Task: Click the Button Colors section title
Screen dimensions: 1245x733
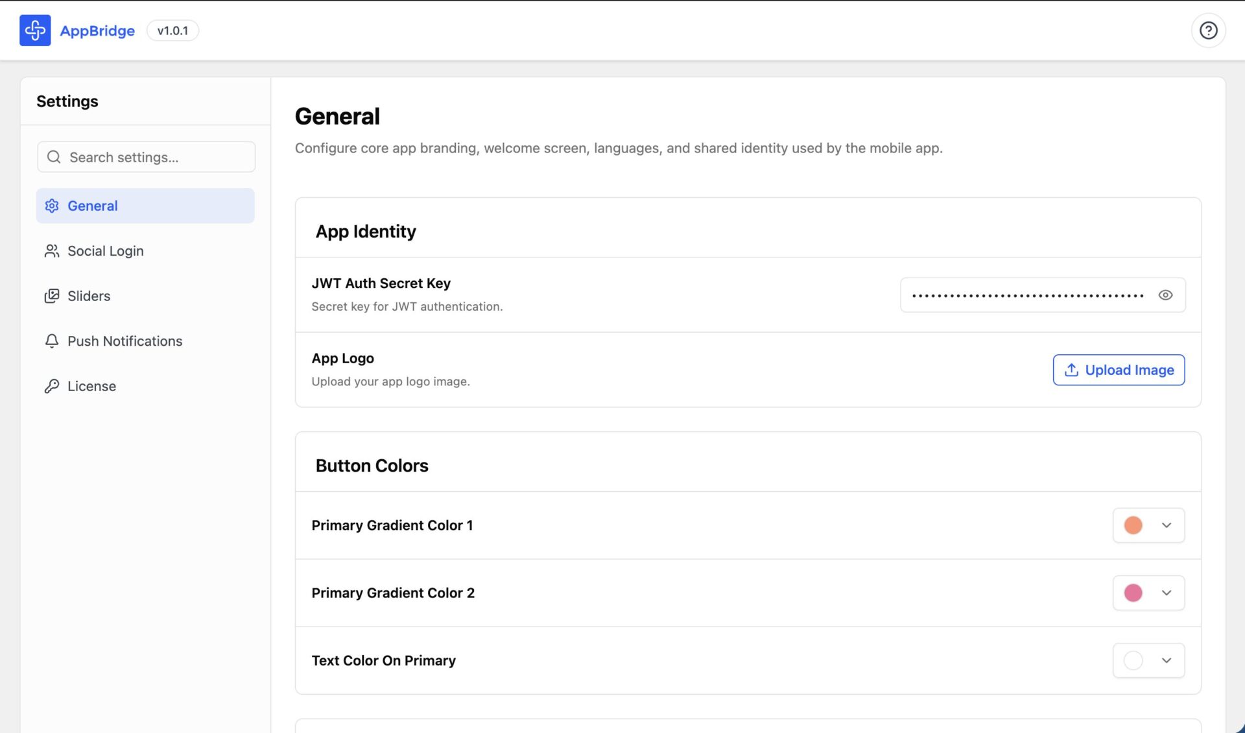Action: tap(372, 466)
